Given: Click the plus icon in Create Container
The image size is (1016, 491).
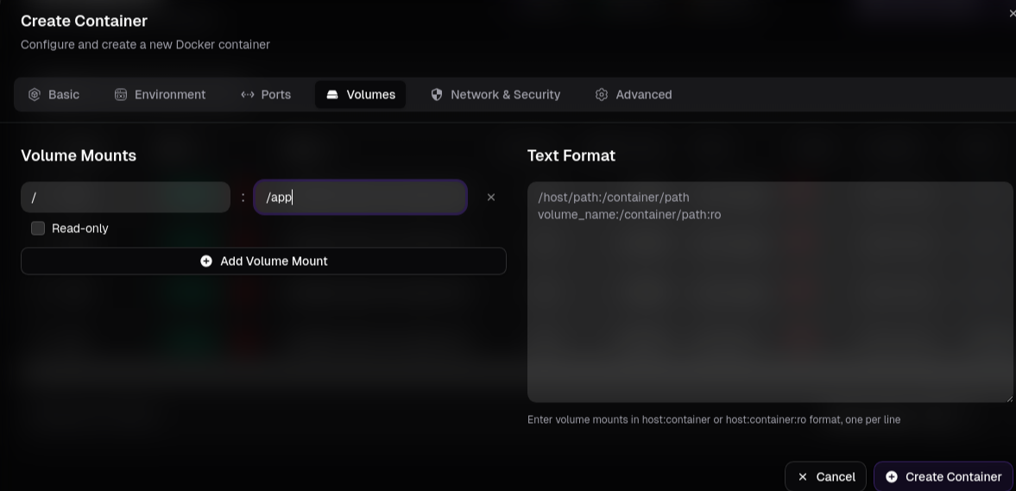Looking at the screenshot, I should coord(892,477).
